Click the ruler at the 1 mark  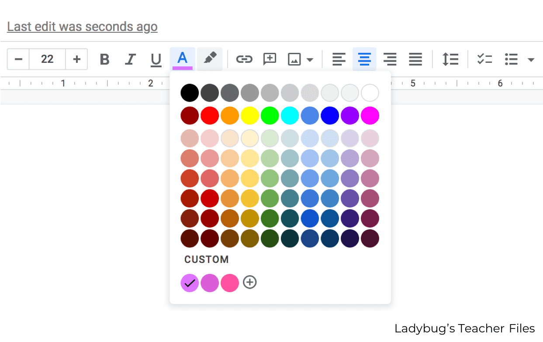tap(63, 83)
